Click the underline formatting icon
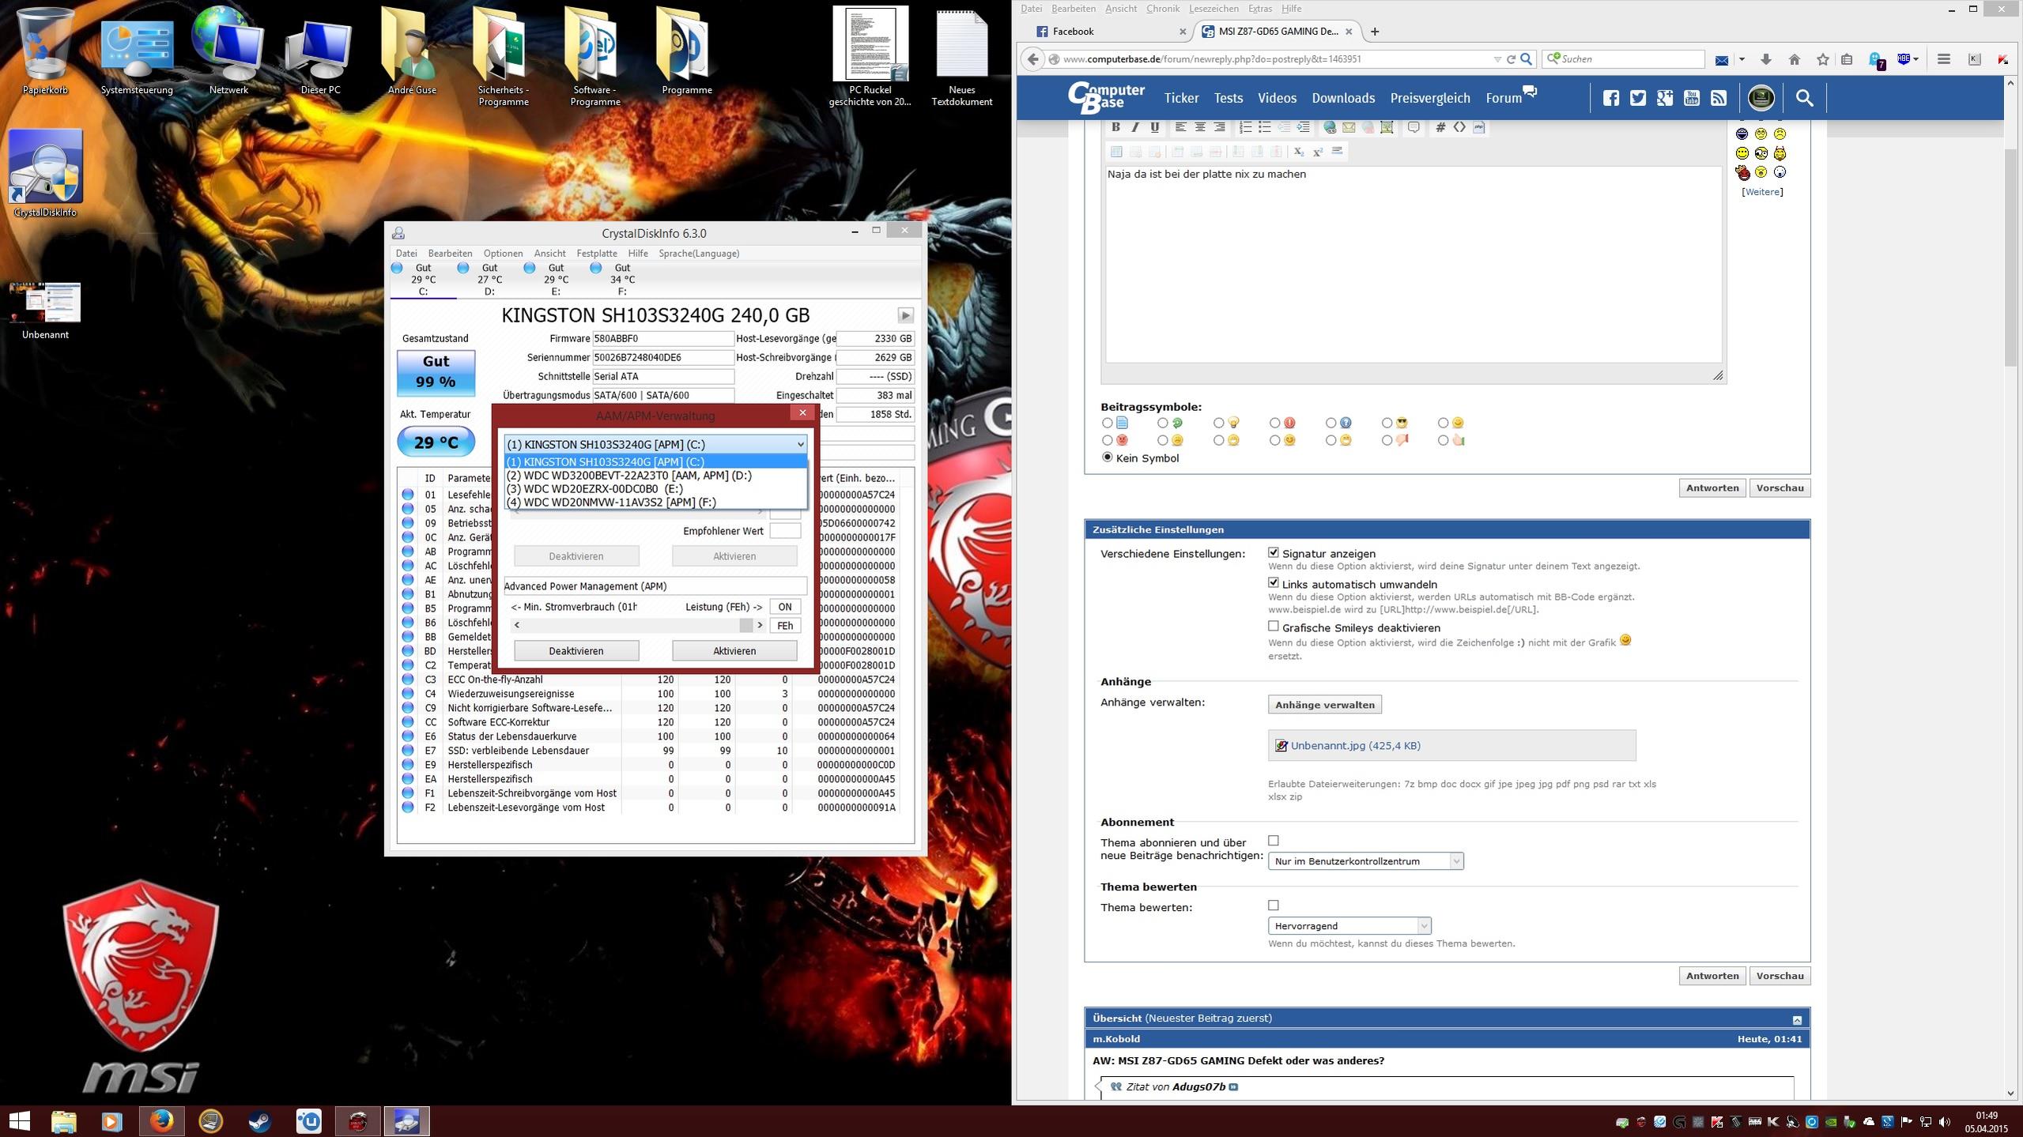The height and width of the screenshot is (1137, 2023). [x=1154, y=127]
